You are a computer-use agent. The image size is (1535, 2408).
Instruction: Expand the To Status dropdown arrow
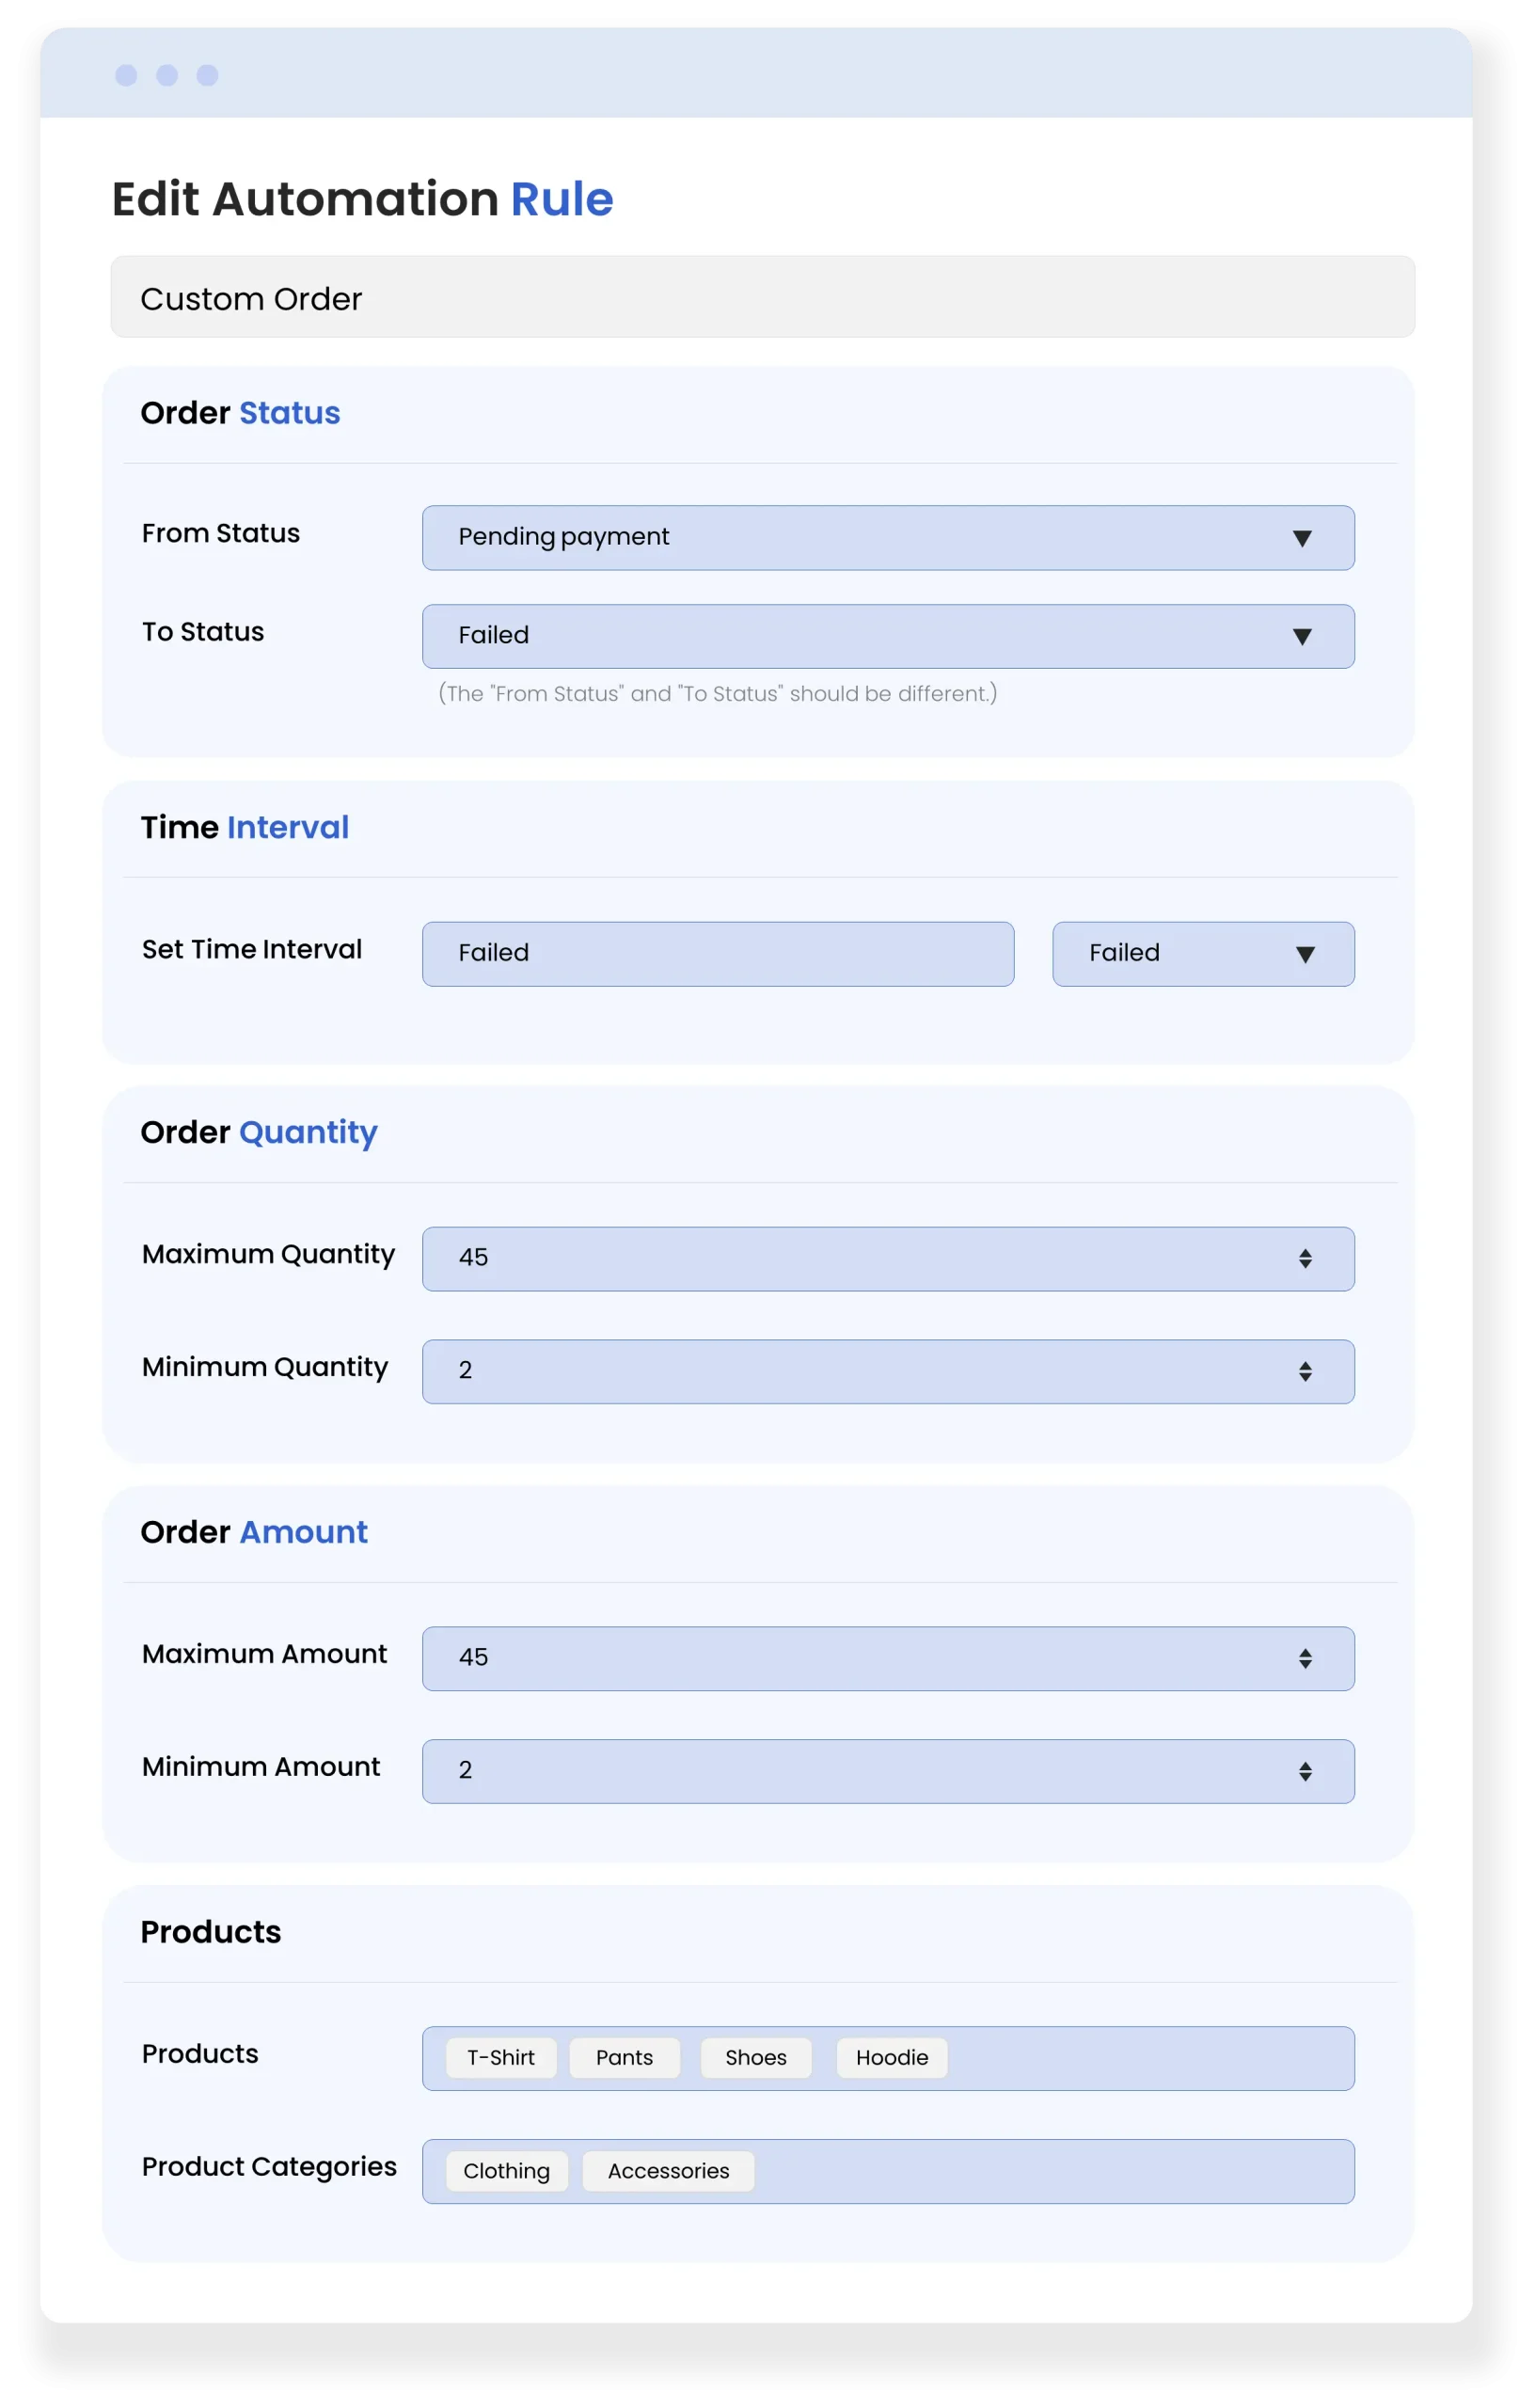[1301, 636]
